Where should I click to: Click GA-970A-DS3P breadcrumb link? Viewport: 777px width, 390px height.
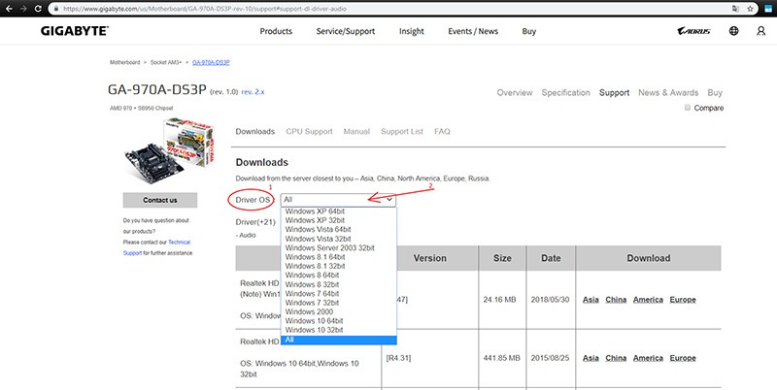pyautogui.click(x=211, y=62)
